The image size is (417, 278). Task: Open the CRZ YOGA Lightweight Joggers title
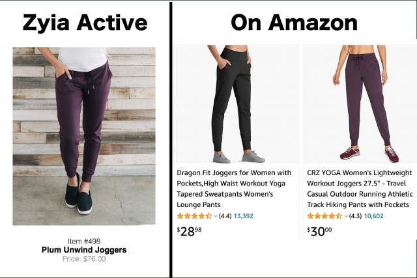coord(359,189)
